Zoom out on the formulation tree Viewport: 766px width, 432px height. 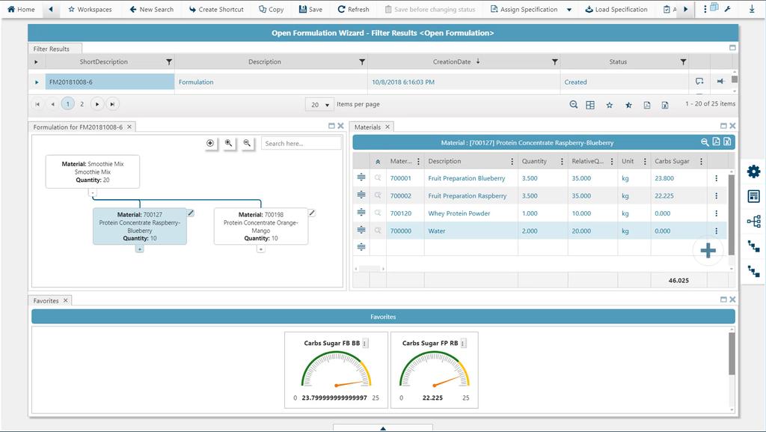tap(247, 143)
